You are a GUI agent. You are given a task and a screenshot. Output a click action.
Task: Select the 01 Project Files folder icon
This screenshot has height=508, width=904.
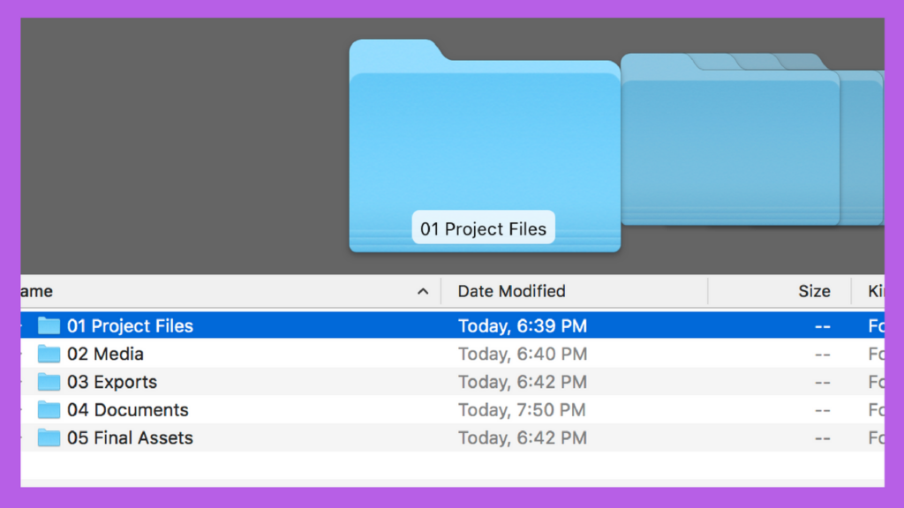click(49, 326)
